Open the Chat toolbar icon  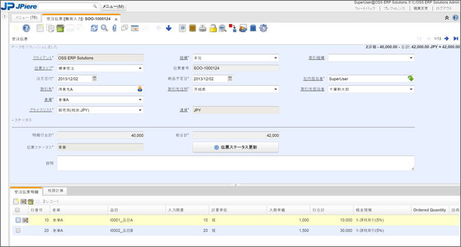[x=125, y=28]
